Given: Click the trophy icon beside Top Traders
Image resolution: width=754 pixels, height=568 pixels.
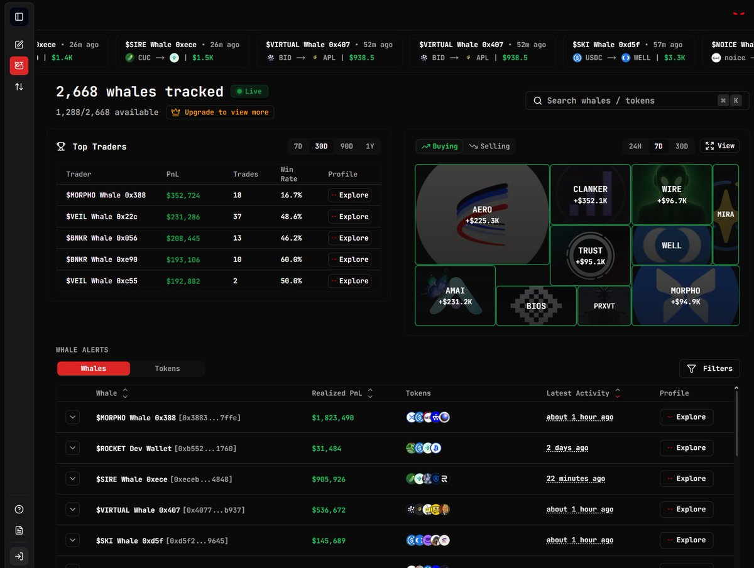Looking at the screenshot, I should [61, 146].
